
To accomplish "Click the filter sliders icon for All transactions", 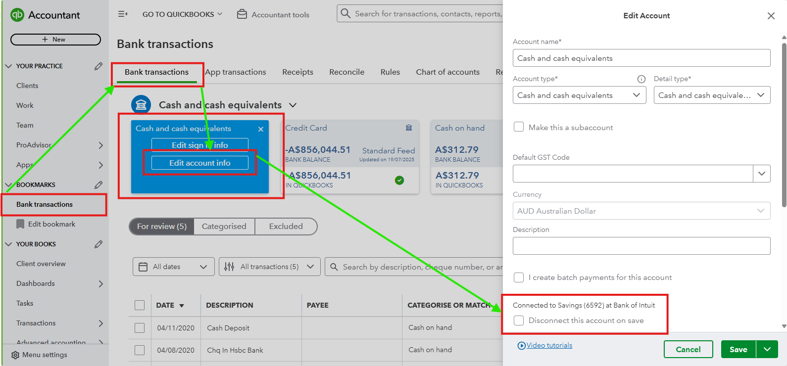I will 229,267.
